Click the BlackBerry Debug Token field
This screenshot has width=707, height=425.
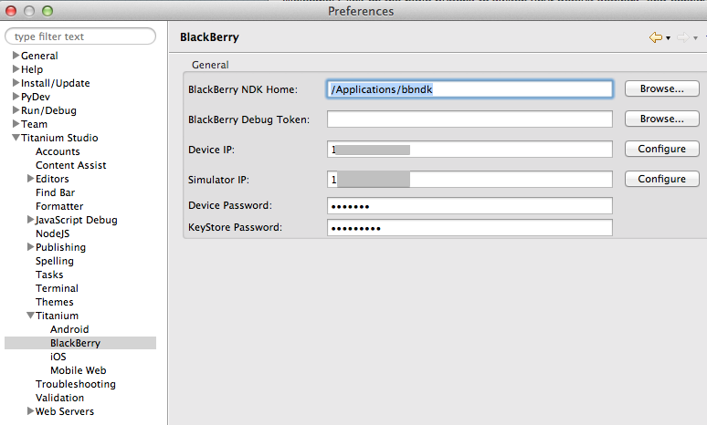click(x=470, y=119)
